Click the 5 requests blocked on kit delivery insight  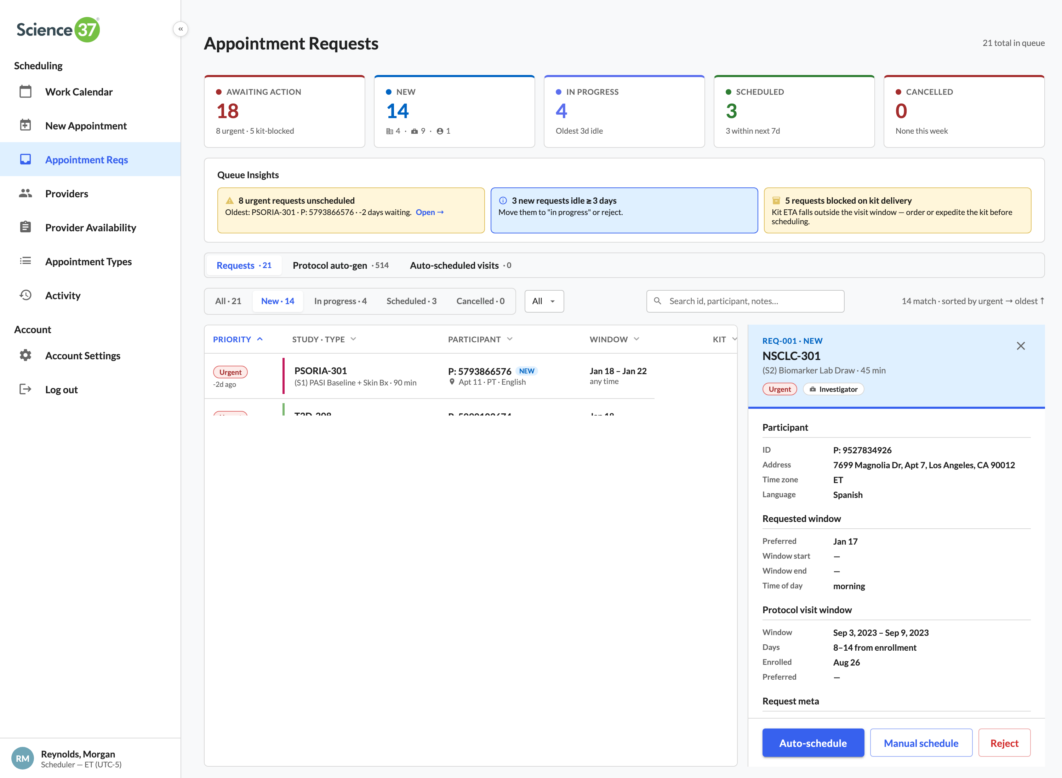pyautogui.click(x=897, y=210)
